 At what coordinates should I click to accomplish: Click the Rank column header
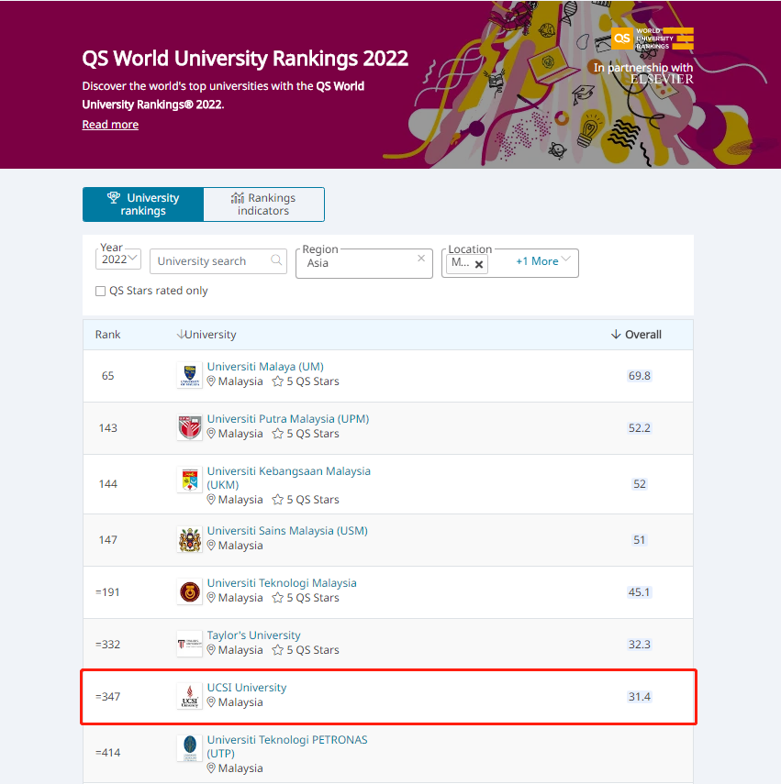tap(108, 335)
